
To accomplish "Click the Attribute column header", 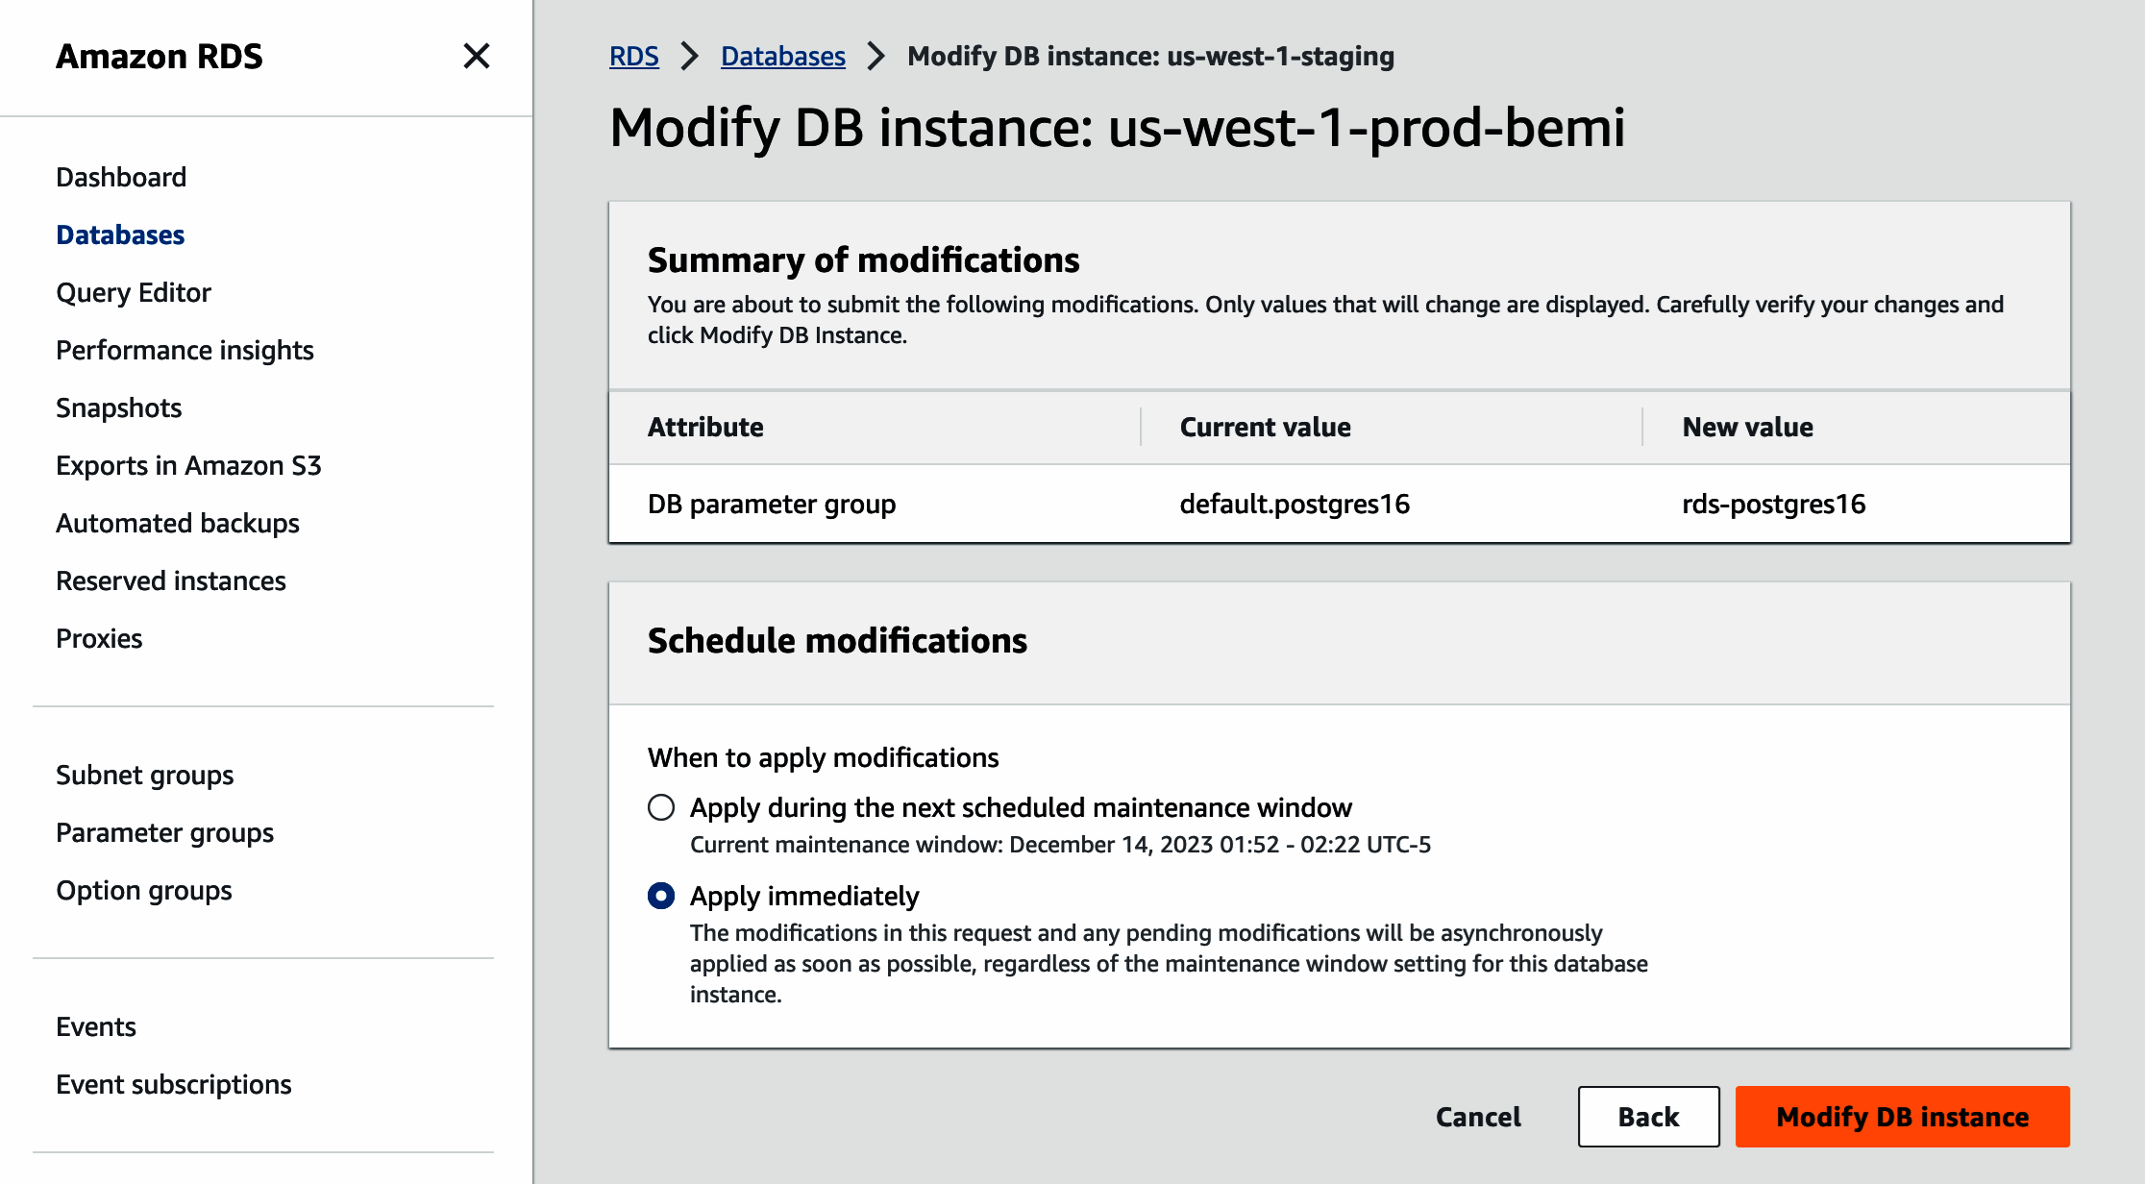I will pos(705,427).
